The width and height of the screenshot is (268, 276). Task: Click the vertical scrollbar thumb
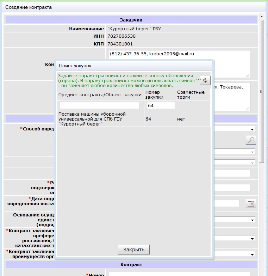262,91
